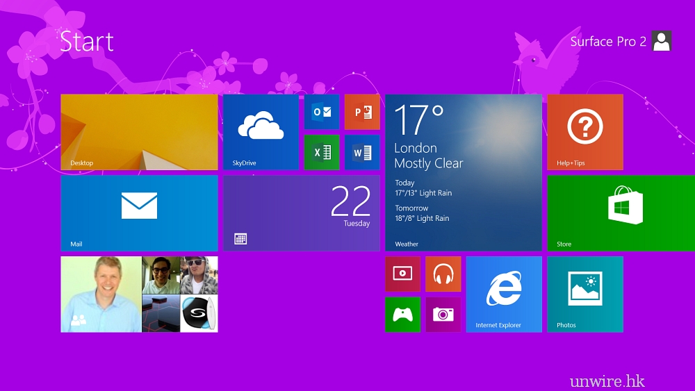
Task: Open the Photos tile
Action: (x=584, y=294)
